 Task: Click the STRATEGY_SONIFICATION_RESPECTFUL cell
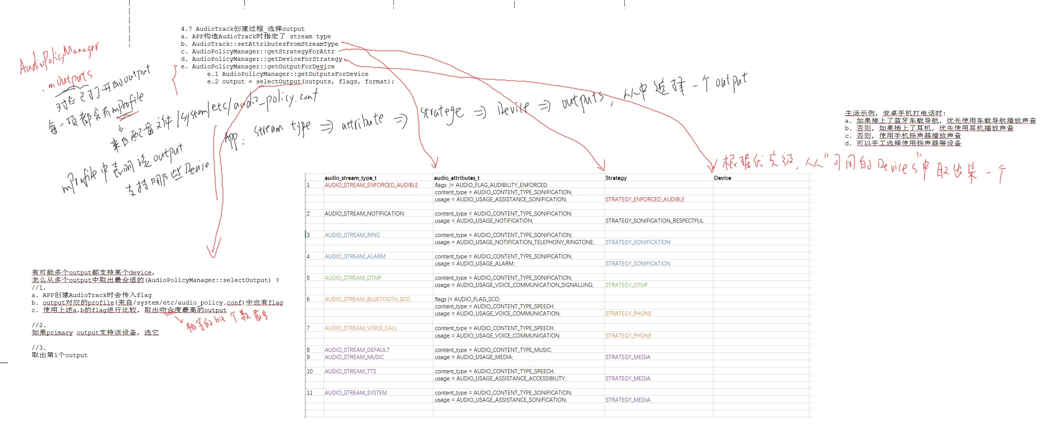point(654,221)
